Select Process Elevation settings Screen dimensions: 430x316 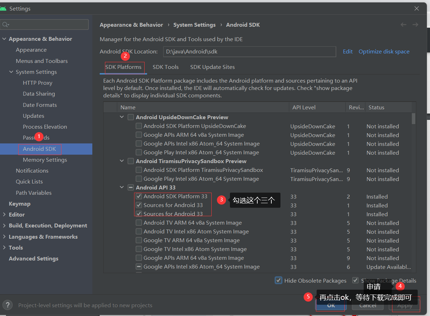tap(45, 127)
